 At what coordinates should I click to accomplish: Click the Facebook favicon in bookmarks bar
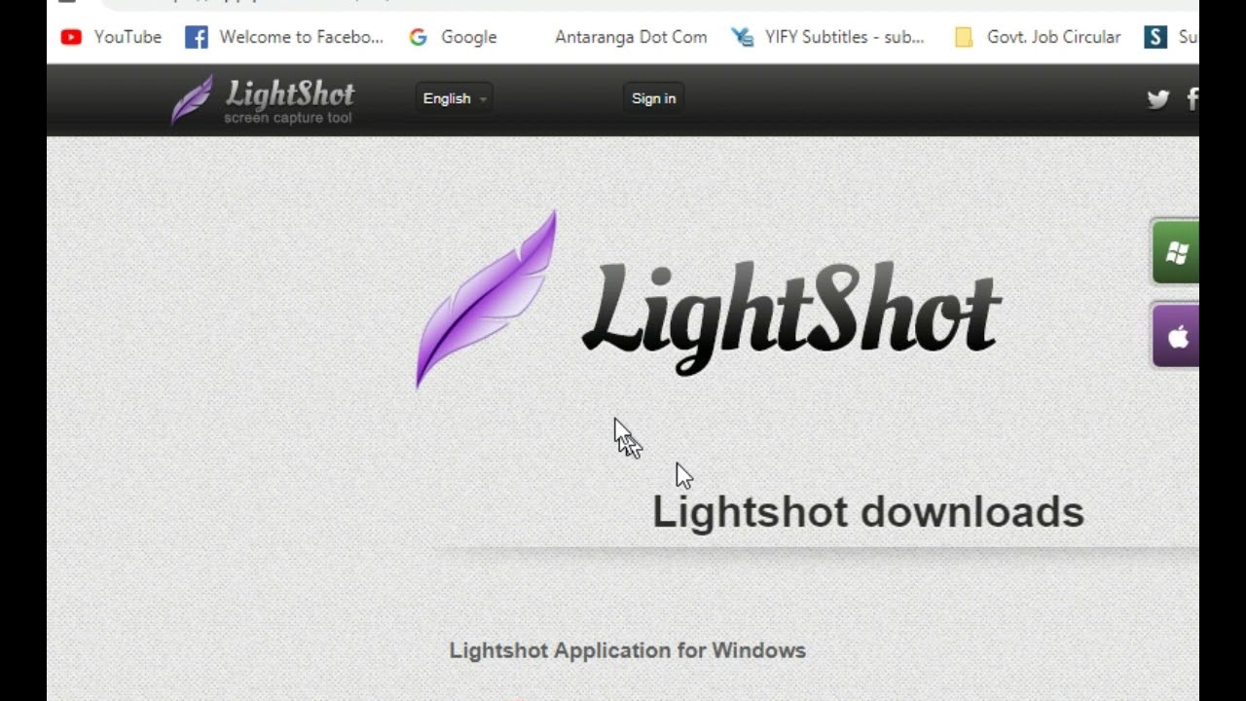[197, 37]
